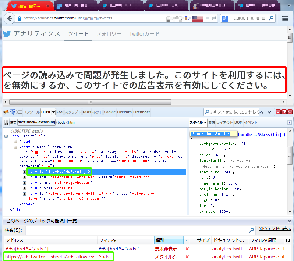The image size is (294, 261).
Task: Open the Firebug コンソール tab
Action: click(31, 112)
